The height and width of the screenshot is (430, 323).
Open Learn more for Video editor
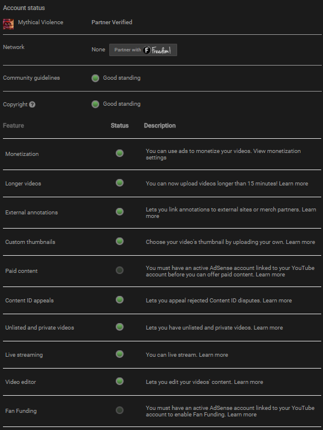249,382
